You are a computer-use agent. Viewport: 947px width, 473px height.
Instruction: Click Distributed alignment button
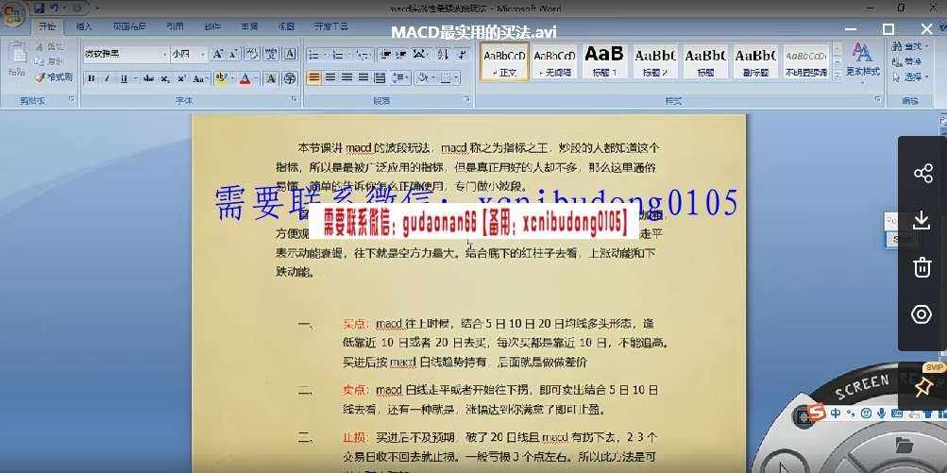[380, 78]
